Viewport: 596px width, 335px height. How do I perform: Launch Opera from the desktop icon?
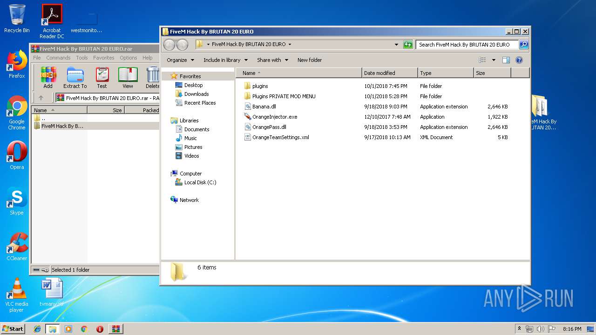click(x=17, y=155)
